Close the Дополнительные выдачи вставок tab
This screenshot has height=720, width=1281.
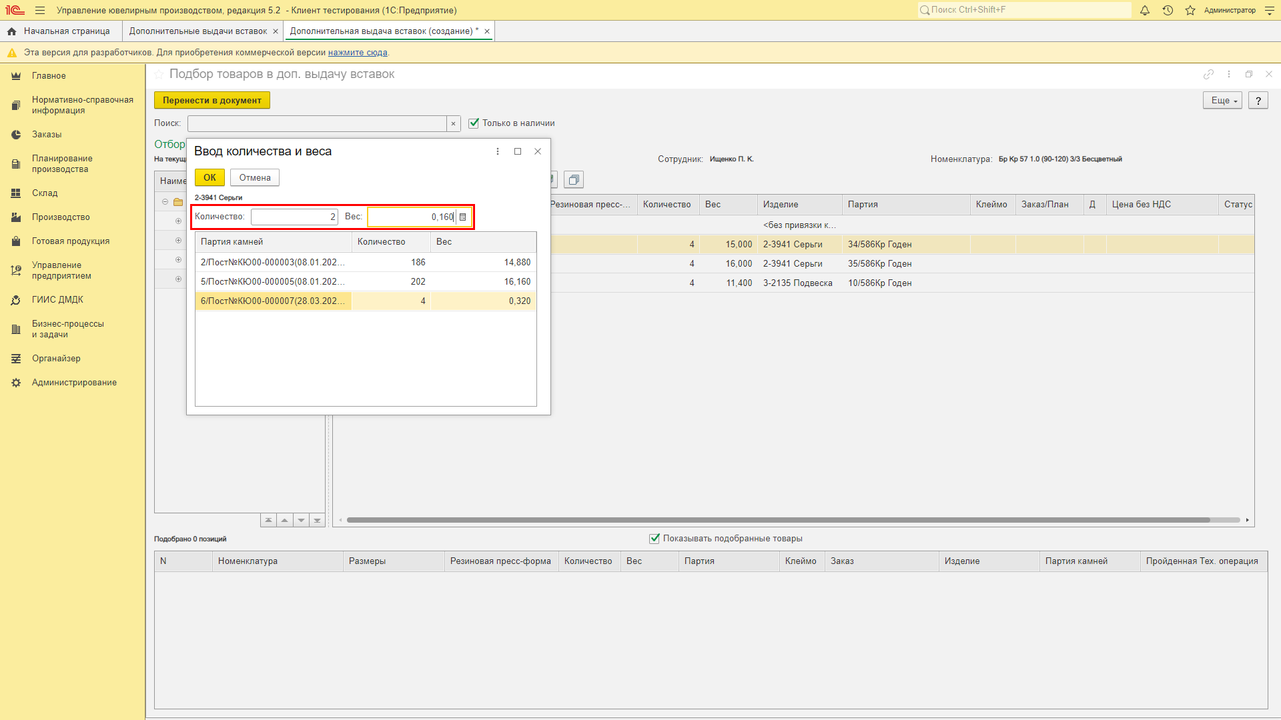point(276,31)
